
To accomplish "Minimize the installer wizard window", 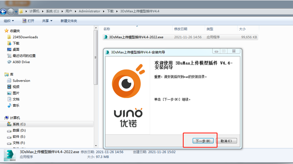I will coord(216,51).
